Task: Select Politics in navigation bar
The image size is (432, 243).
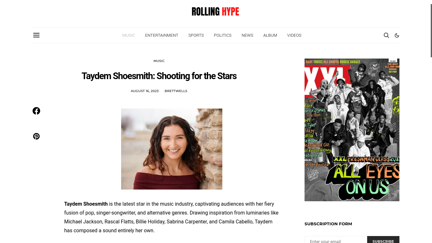Action: 223,35
